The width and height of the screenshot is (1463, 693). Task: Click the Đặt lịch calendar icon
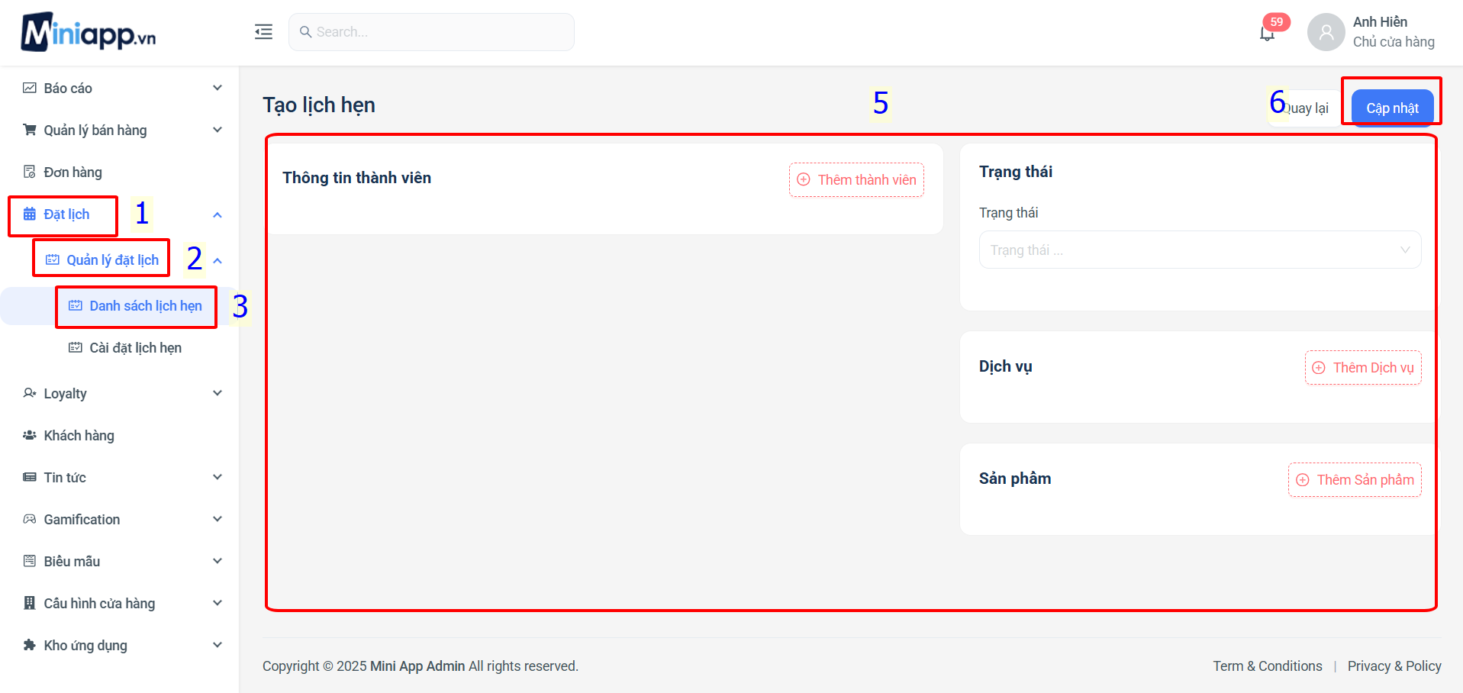point(30,214)
